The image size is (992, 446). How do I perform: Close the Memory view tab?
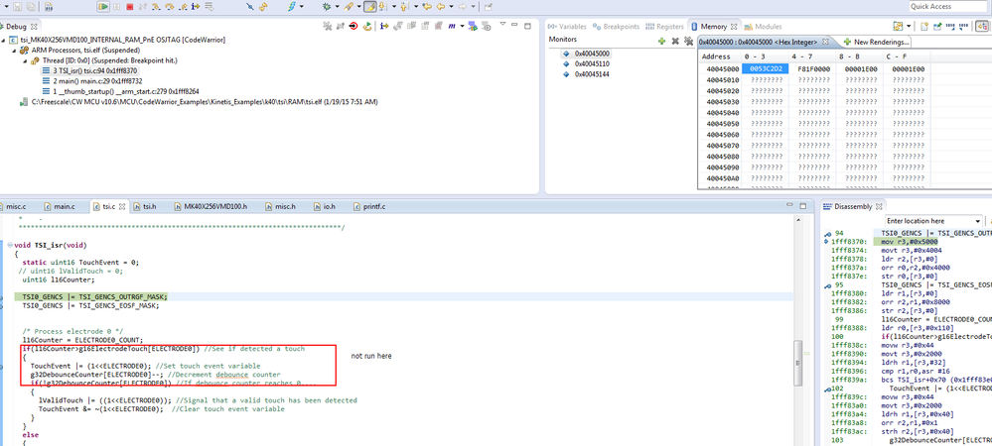coord(734,27)
